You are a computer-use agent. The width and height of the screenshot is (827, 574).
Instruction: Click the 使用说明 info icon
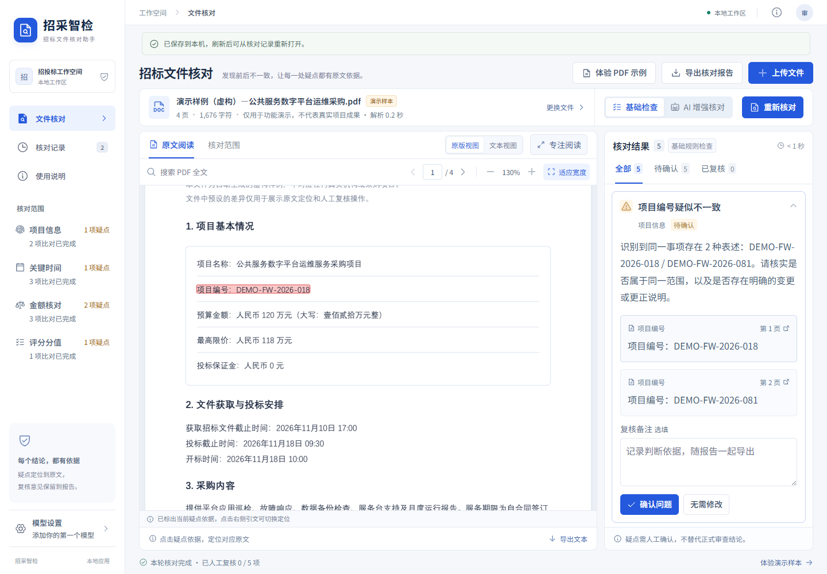click(22, 176)
